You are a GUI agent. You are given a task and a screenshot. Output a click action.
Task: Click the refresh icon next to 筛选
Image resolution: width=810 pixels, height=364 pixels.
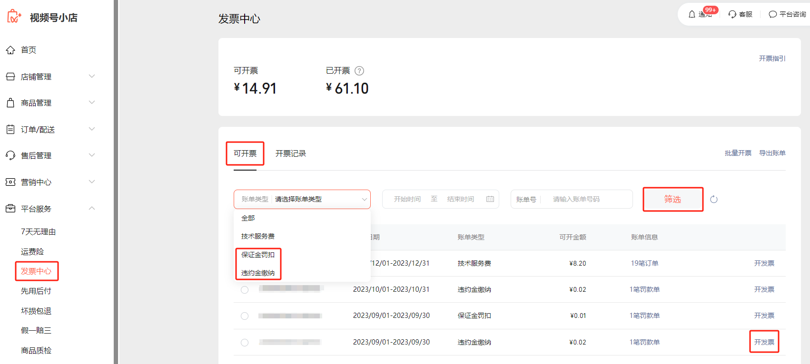[714, 200]
